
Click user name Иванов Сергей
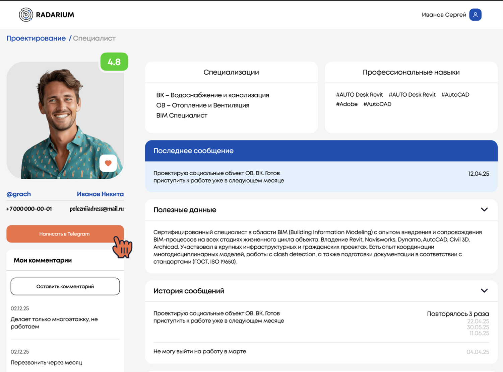tap(444, 15)
